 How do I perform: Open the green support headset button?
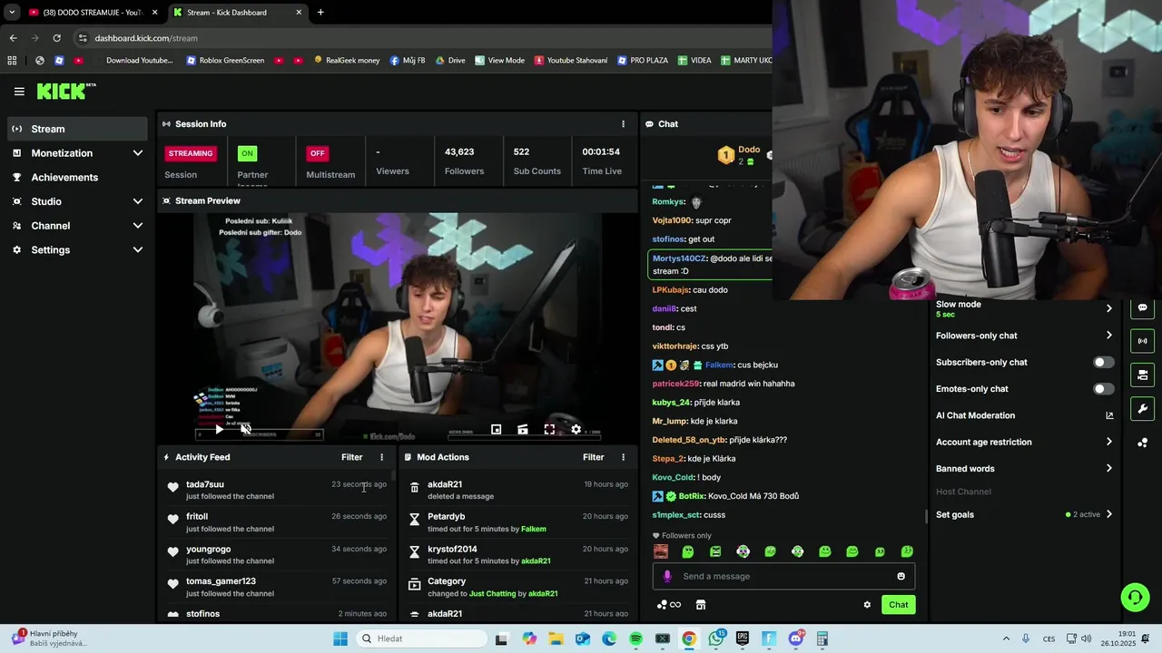tap(1135, 597)
